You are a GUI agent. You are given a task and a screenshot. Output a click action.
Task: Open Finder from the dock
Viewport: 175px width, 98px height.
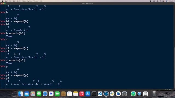(21, 94)
